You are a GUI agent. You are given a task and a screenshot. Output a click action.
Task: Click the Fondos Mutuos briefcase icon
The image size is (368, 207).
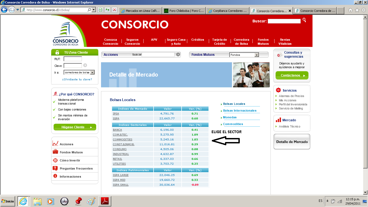coord(55,152)
